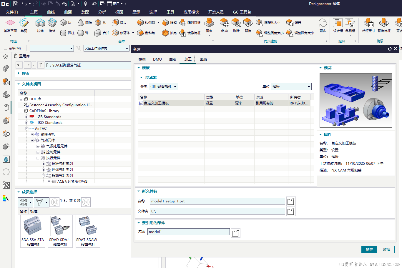Viewport: 402px width, 268px height.
Task: Click the 确定 button
Action: (x=369, y=250)
